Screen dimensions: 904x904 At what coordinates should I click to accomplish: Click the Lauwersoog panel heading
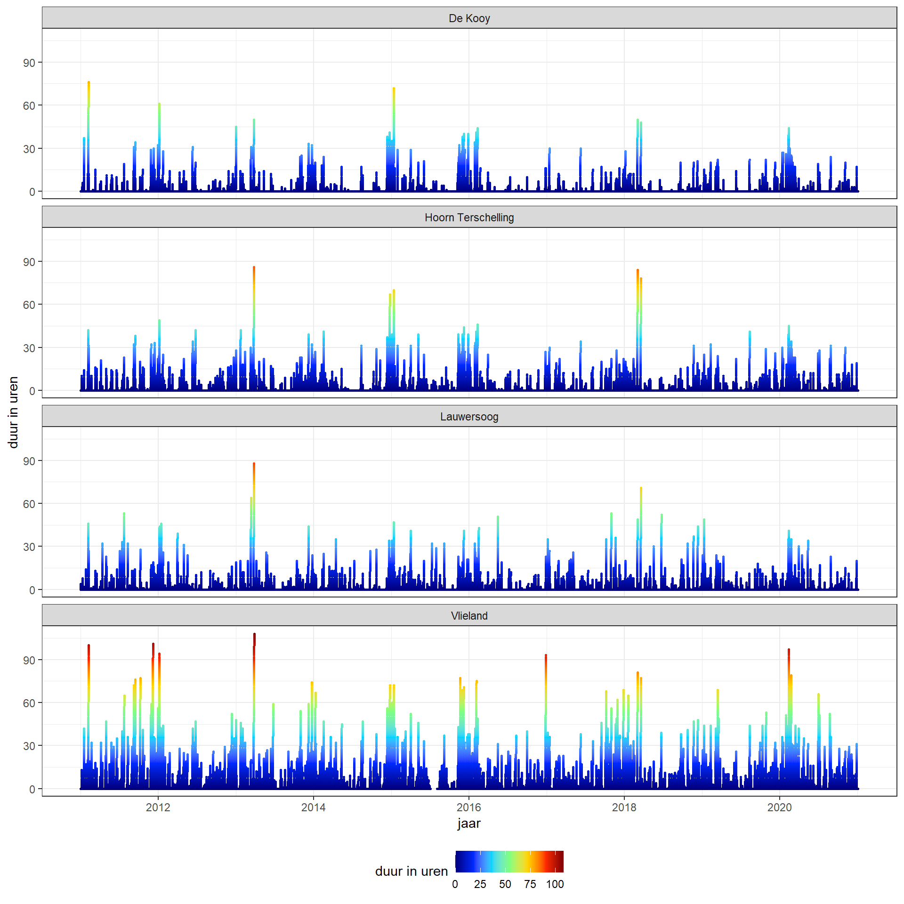point(469,416)
